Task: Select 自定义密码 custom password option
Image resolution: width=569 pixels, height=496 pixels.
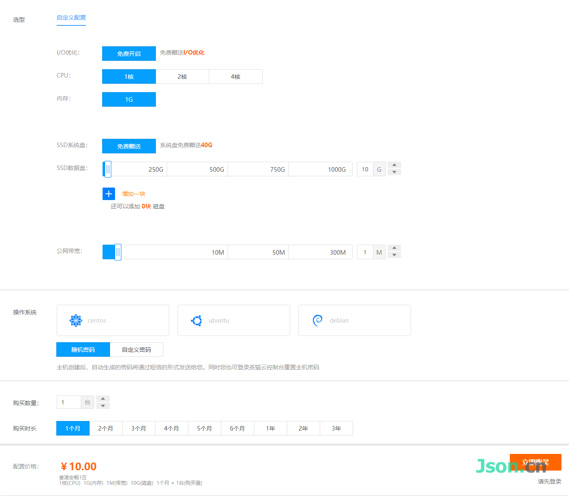Action: click(x=136, y=350)
